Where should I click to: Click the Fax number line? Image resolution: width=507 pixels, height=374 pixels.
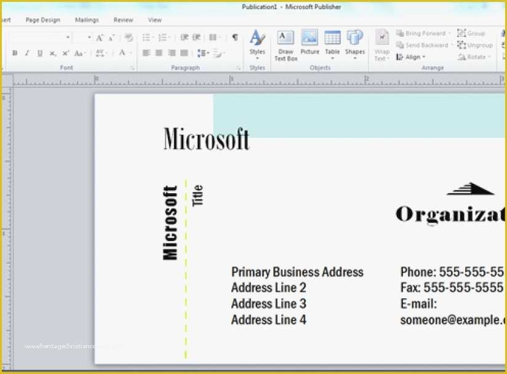tap(452, 287)
